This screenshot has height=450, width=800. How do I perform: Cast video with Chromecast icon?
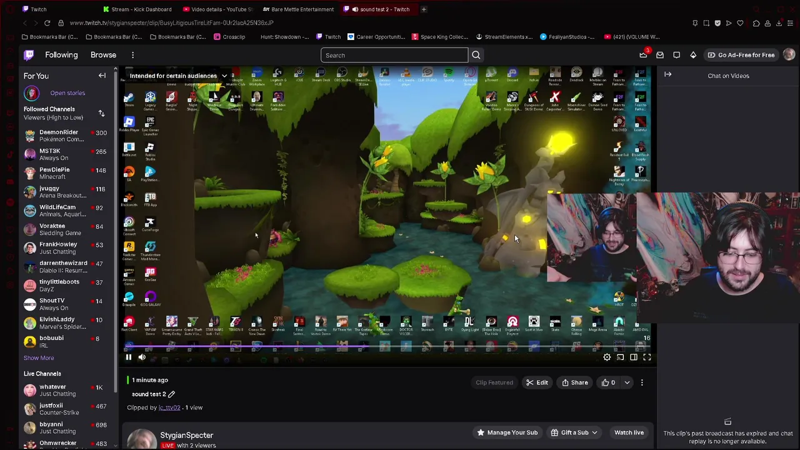click(620, 357)
